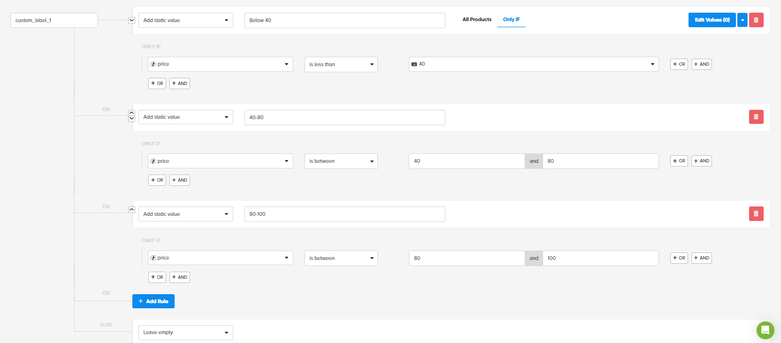
Task: Add AND condition right of the 80-100 range
Action: [x=701, y=258]
